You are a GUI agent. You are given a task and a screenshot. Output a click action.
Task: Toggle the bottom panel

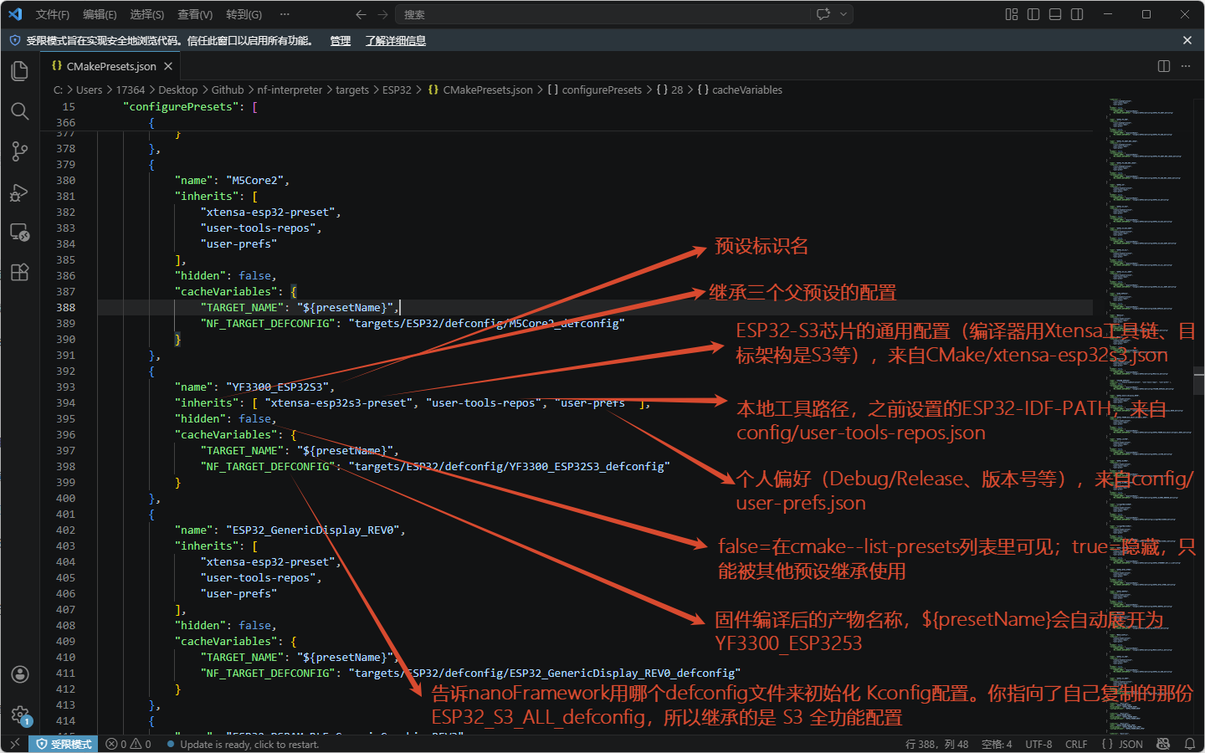click(1055, 14)
